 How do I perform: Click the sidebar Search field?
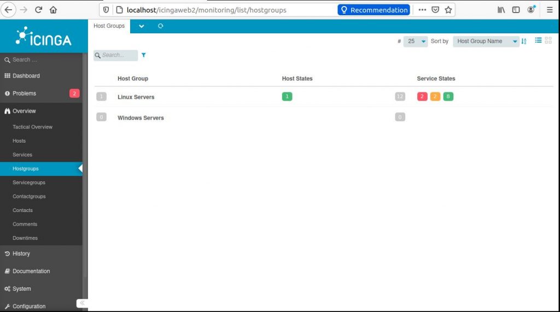41,60
